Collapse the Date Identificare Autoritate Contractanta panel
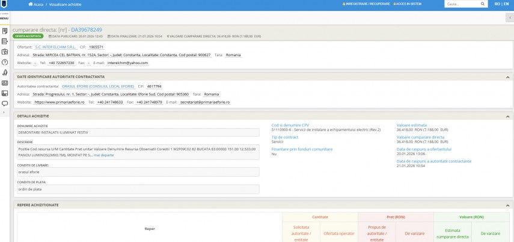 click(x=508, y=77)
